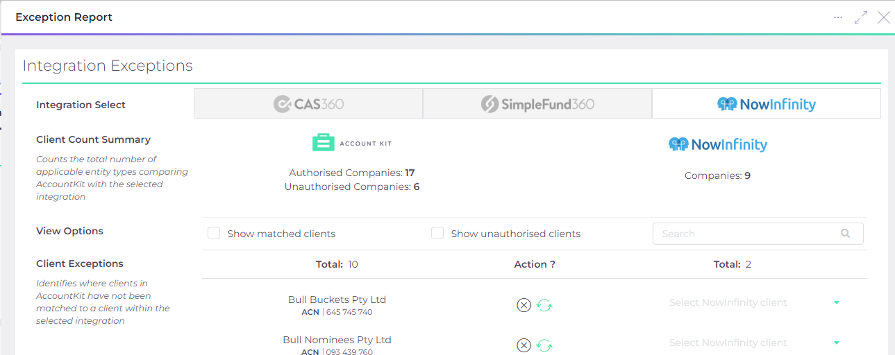895x355 pixels.
Task: Click the sync icon for Bull Nominees
Action: (x=544, y=345)
